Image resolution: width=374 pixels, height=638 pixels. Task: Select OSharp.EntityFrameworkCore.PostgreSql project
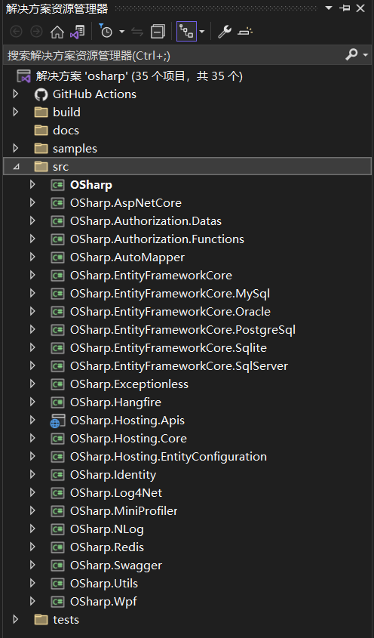point(182,330)
